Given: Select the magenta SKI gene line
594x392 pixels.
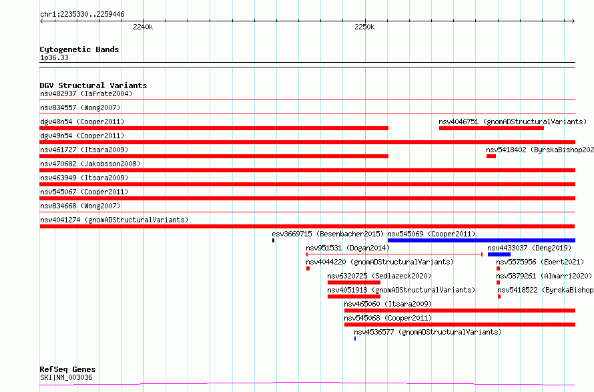Looking at the screenshot, I should point(307,383).
